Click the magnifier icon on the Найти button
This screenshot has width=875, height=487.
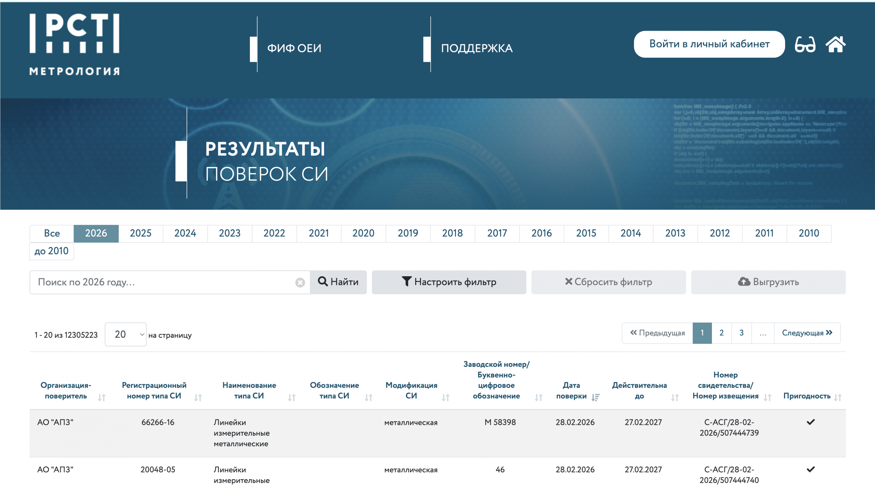coord(323,282)
